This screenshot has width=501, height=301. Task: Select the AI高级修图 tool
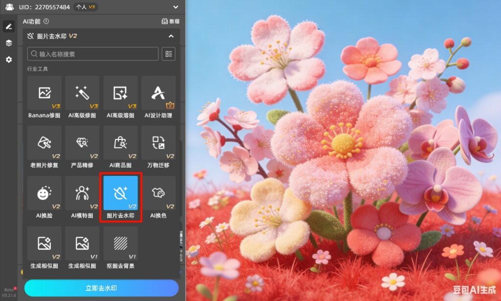point(82,93)
